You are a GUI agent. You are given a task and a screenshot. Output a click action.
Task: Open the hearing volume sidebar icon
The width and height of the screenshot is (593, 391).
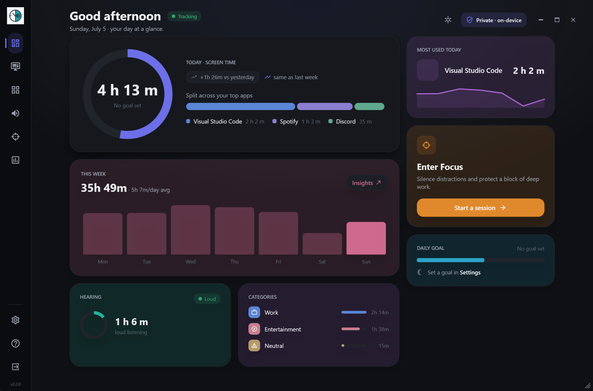(x=16, y=113)
